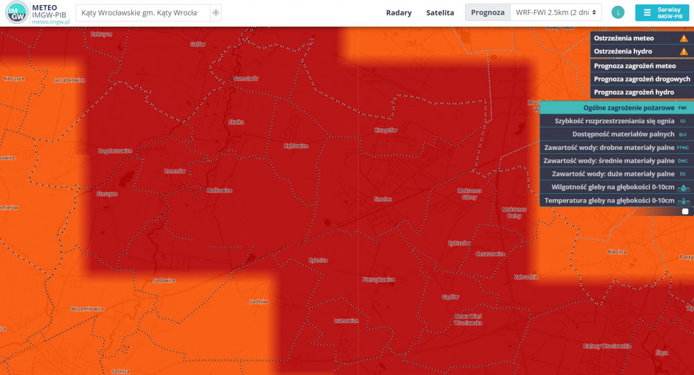Show Ostrzeżenia hydro warnings

pyautogui.click(x=642, y=52)
